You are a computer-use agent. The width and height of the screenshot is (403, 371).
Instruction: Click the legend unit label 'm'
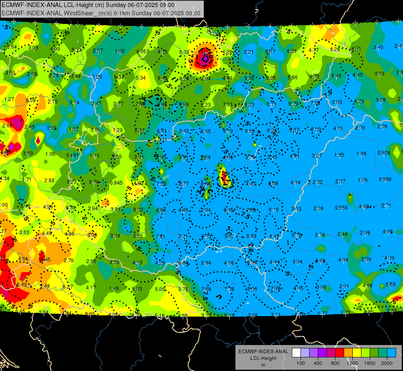tap(263, 365)
